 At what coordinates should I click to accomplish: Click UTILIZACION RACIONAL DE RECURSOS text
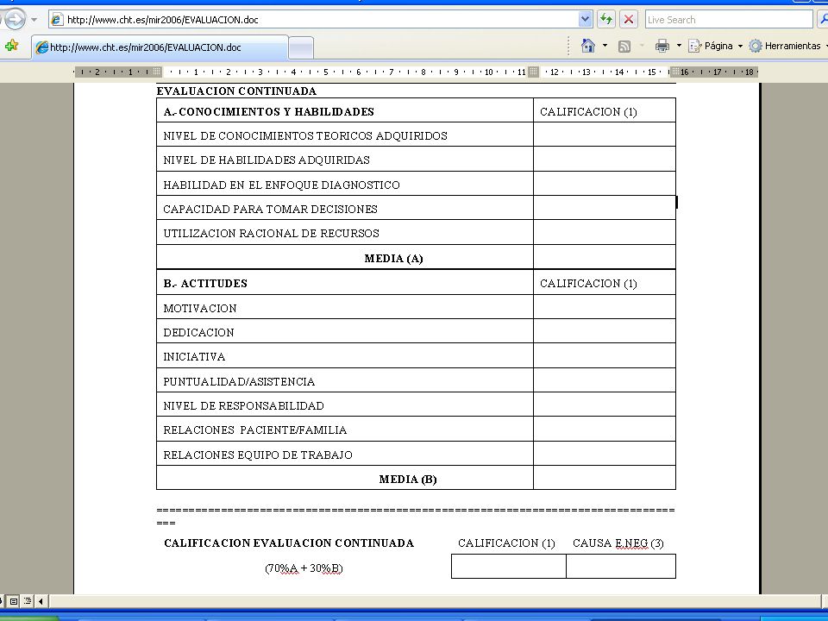coord(272,234)
